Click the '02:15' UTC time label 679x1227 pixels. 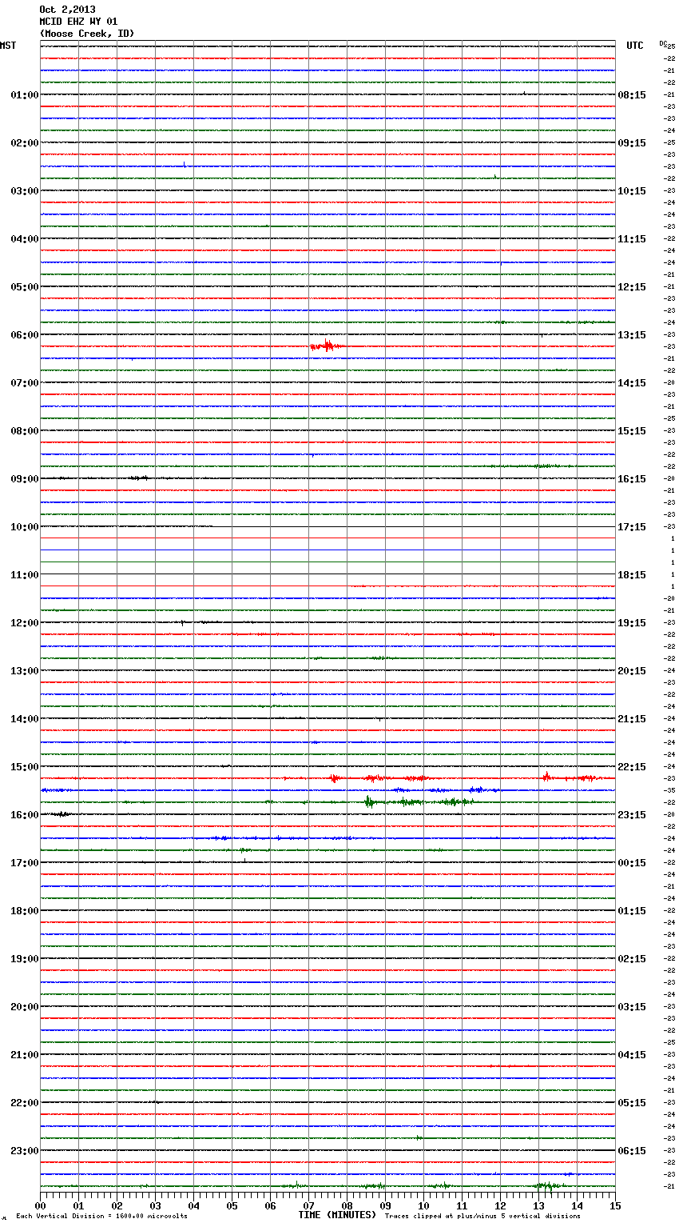[x=632, y=959]
